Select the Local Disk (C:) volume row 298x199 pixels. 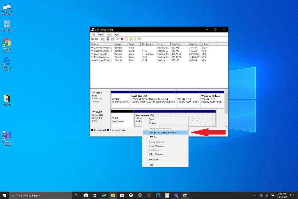click(101, 54)
